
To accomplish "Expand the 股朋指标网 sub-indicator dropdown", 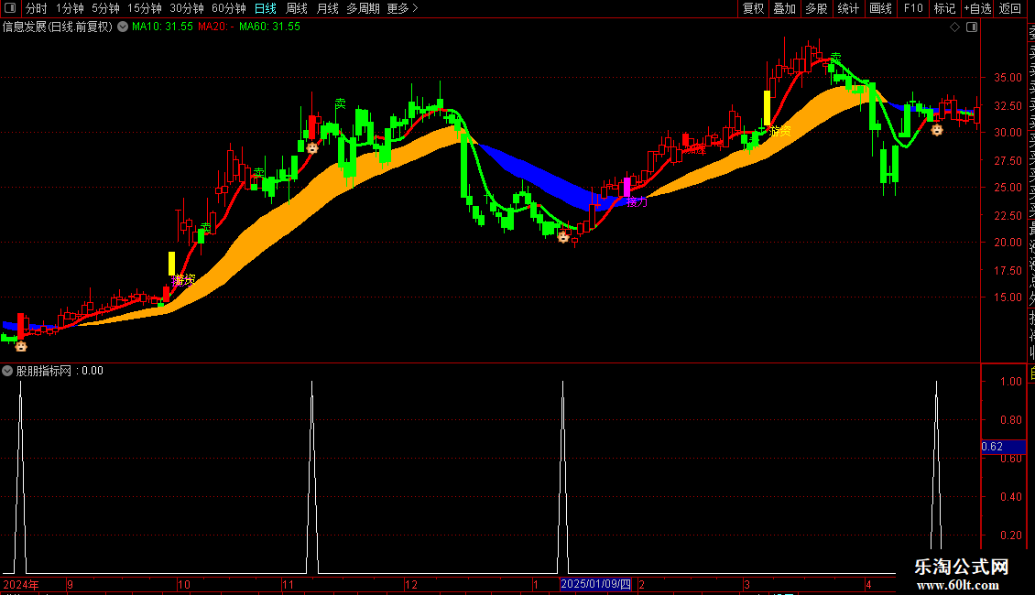I will pos(7,371).
